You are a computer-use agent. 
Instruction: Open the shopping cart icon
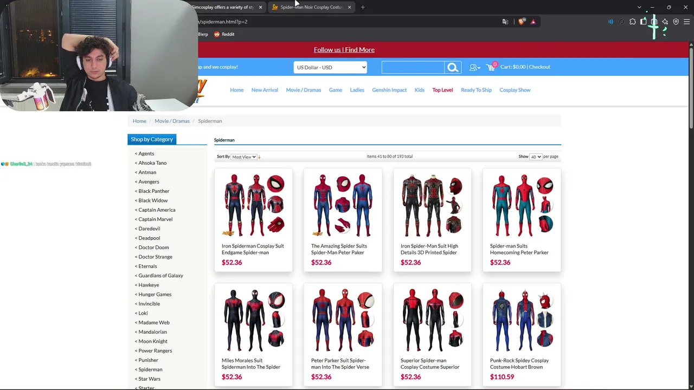[491, 67]
